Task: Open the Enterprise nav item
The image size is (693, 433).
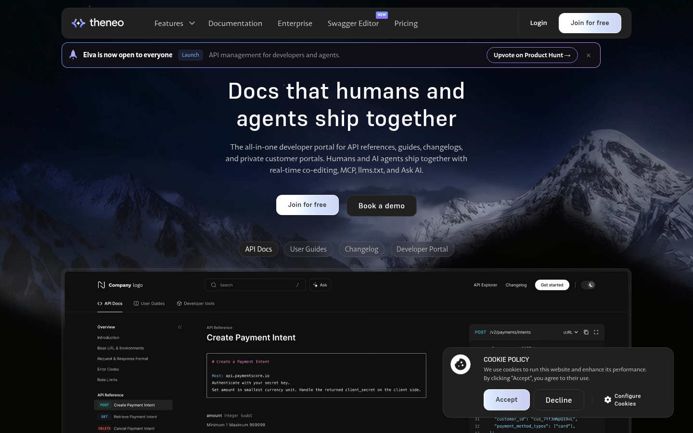Action: coord(295,23)
